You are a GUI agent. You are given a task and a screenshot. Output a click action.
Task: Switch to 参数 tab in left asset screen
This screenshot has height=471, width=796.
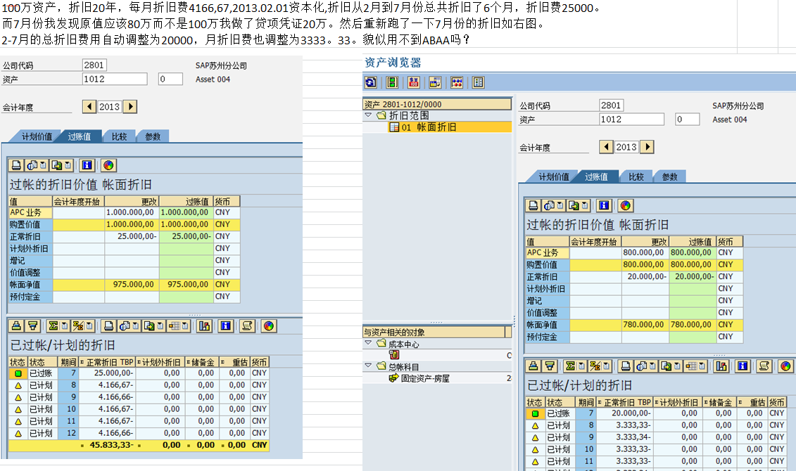(153, 136)
